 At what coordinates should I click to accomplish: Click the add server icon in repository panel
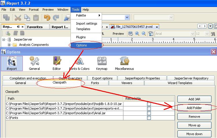pos(8,33)
